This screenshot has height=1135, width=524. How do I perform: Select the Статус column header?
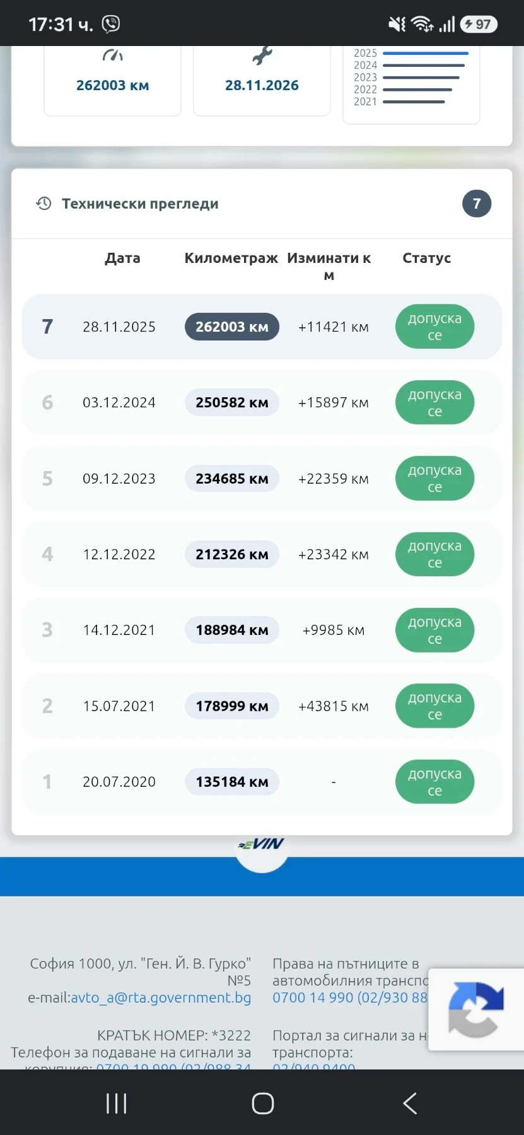427,258
